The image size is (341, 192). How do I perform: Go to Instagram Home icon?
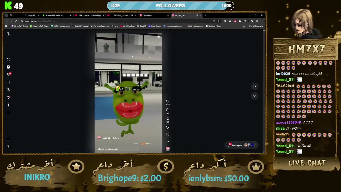(8, 59)
